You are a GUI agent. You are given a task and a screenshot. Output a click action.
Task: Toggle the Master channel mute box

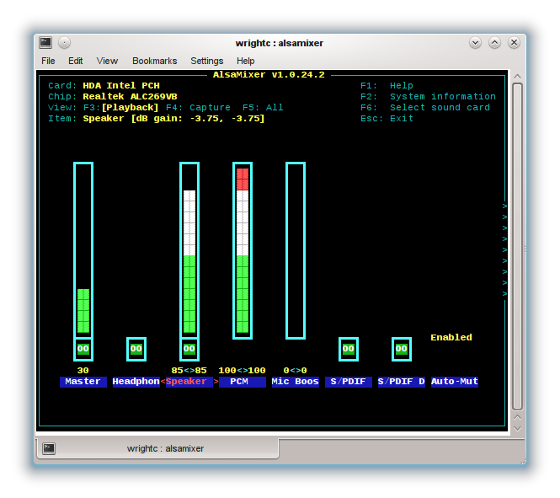coord(83,349)
